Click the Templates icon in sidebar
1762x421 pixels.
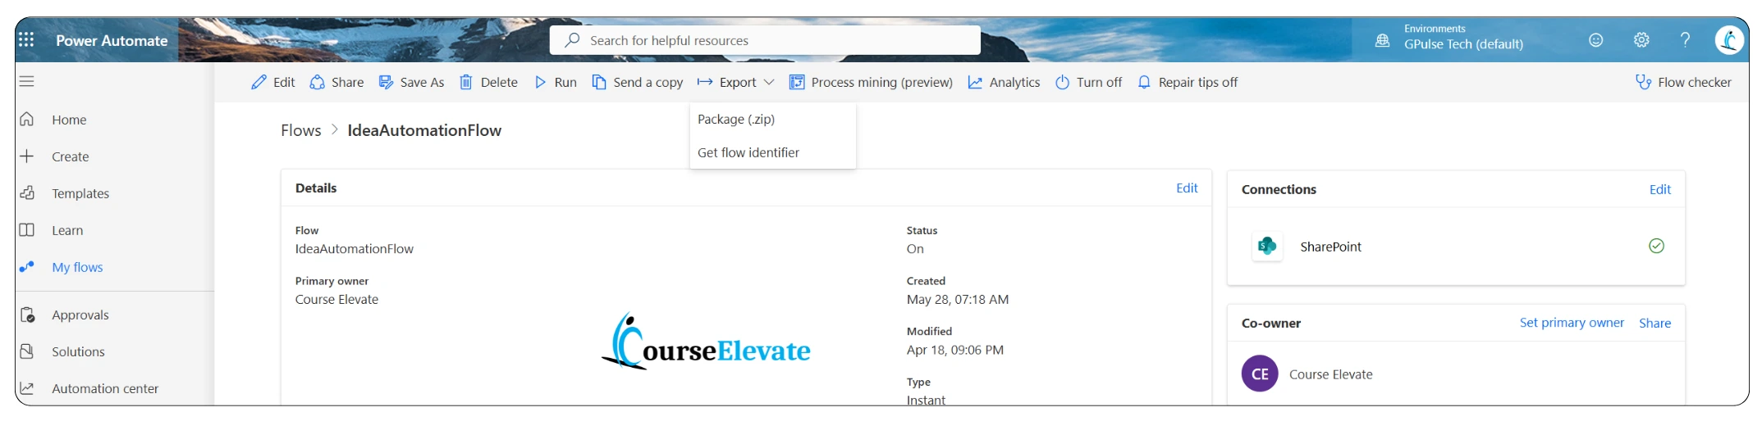27,193
